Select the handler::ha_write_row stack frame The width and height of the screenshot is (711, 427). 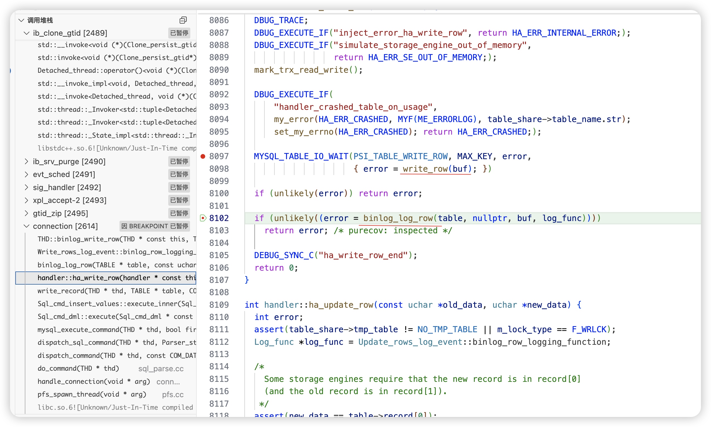(115, 278)
